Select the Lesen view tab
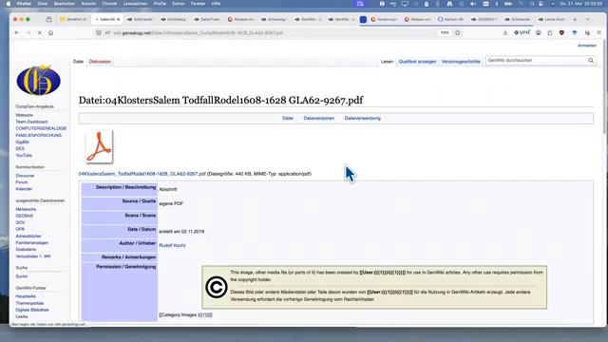Screen dimensions: 608x342 (387, 62)
